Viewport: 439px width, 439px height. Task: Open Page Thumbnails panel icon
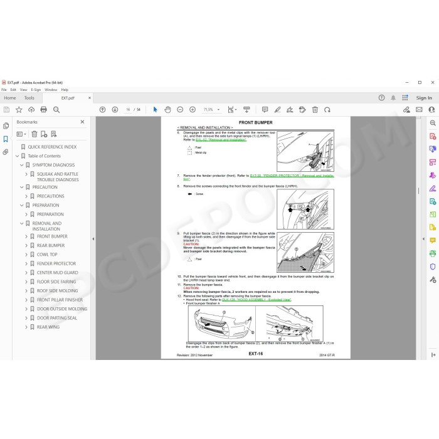(6, 126)
